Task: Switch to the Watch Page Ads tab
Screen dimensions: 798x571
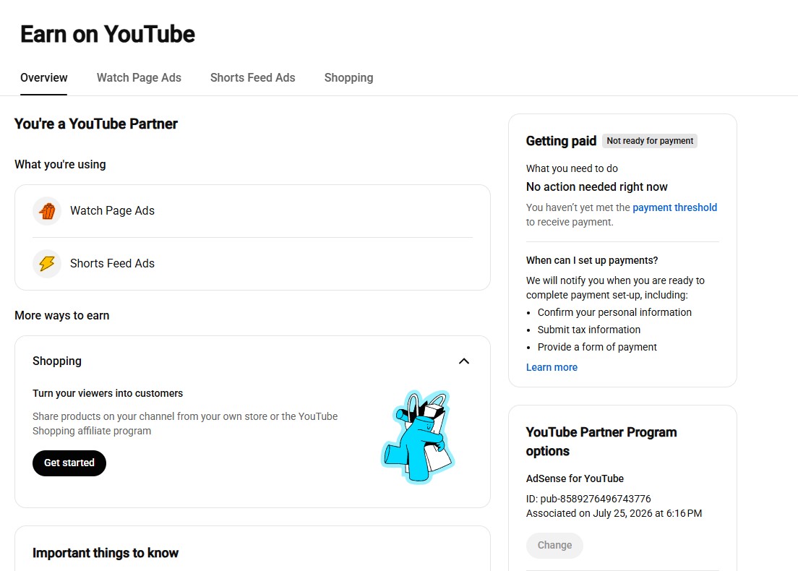Action: 139,78
